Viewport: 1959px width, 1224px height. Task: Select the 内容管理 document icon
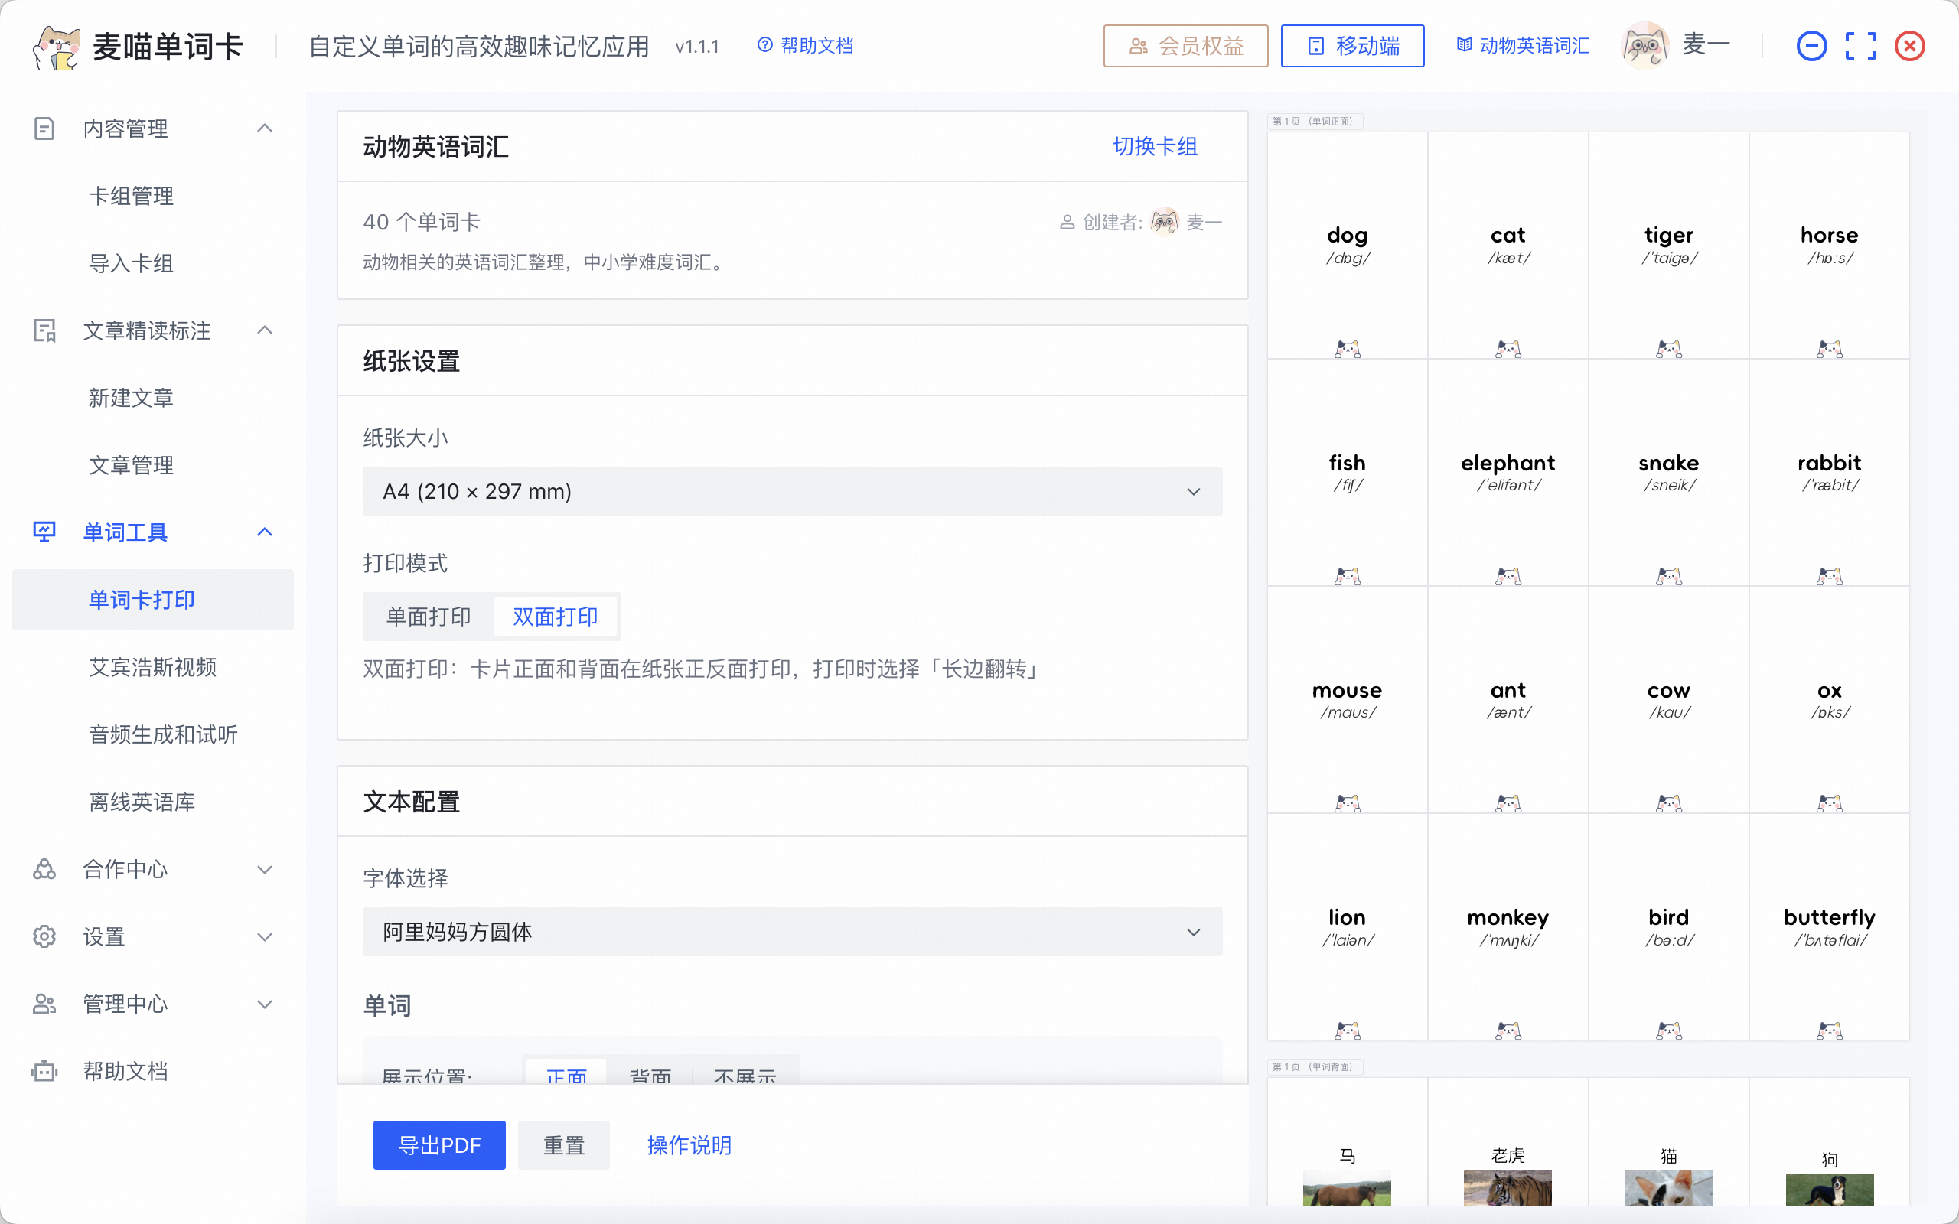click(44, 128)
